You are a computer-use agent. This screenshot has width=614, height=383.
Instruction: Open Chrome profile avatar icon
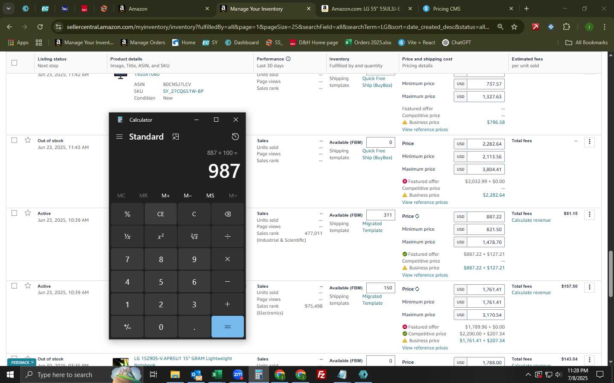589,27
